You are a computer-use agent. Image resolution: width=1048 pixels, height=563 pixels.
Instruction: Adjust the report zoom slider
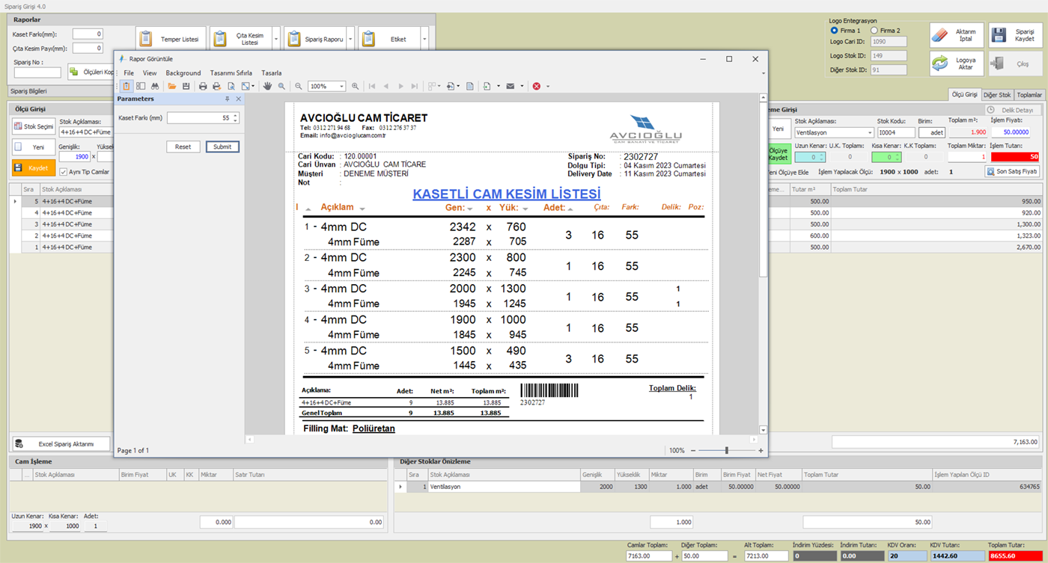pyautogui.click(x=726, y=450)
